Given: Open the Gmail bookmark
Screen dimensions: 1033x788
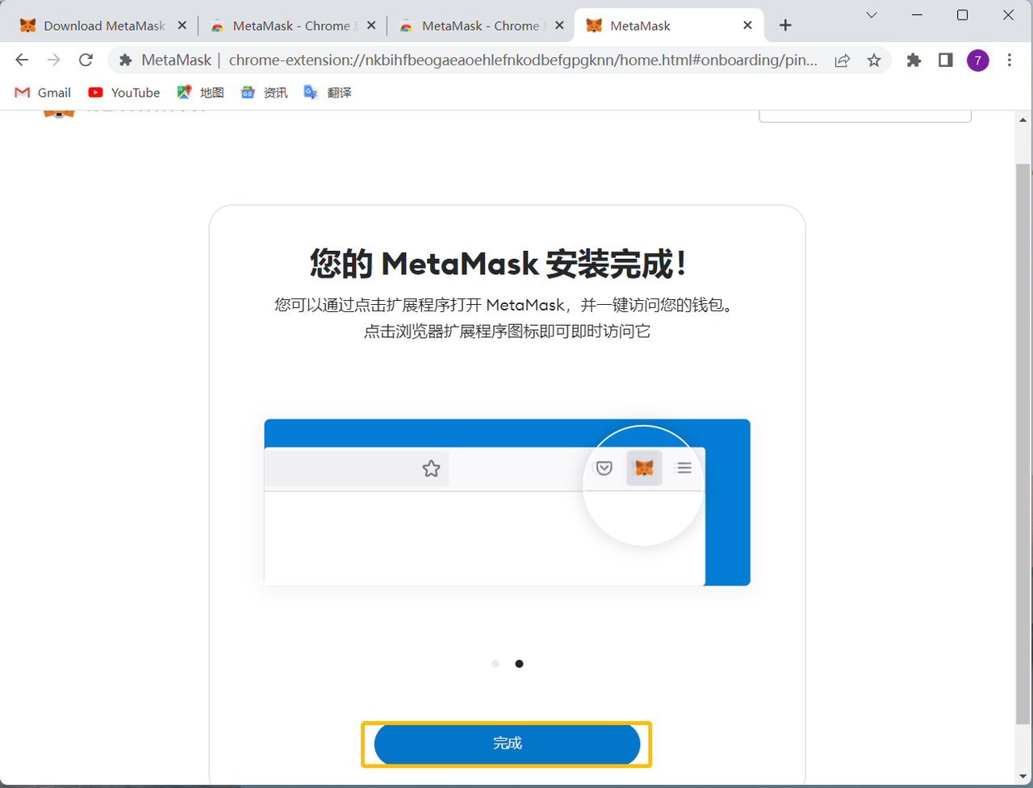Looking at the screenshot, I should pos(43,93).
